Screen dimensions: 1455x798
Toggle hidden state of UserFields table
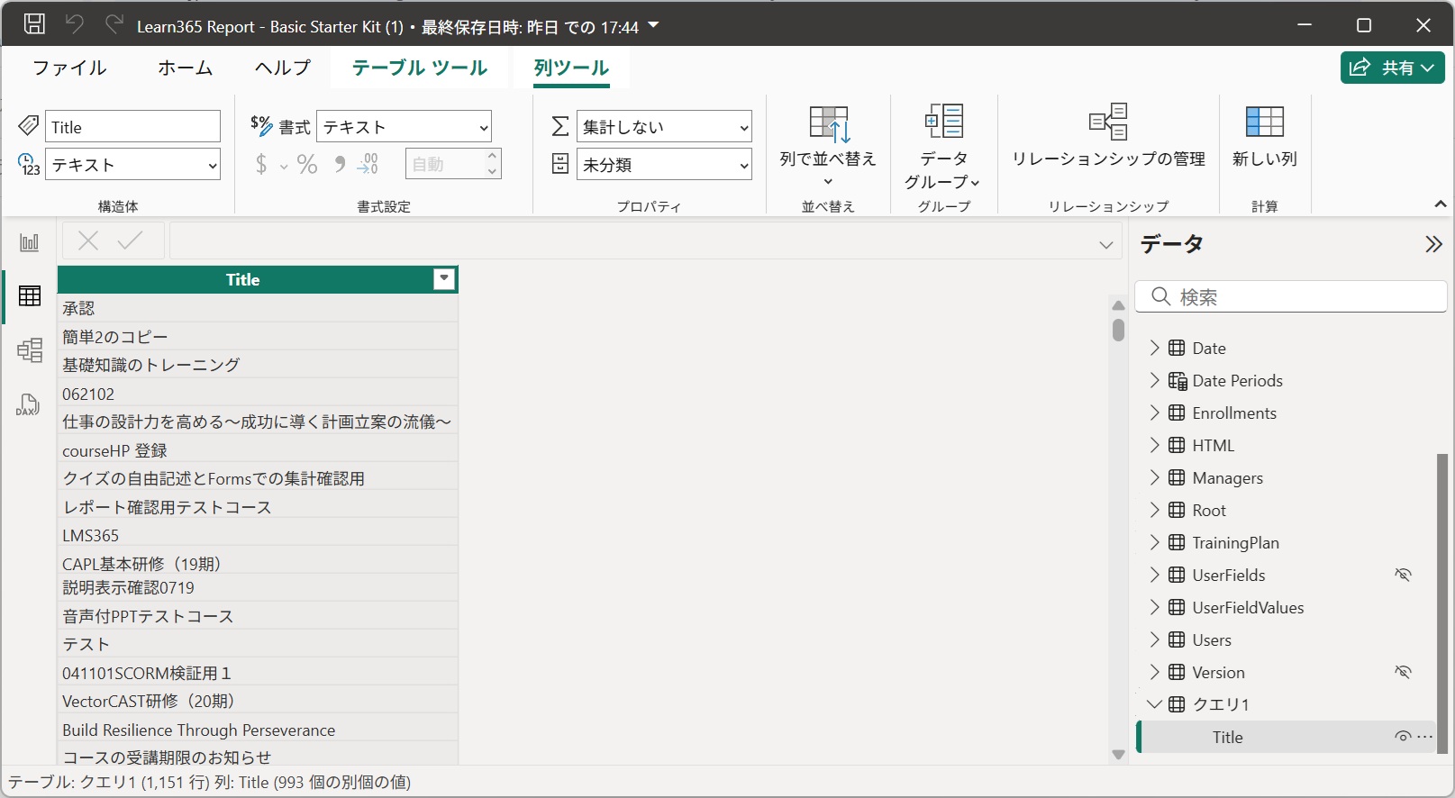click(x=1403, y=575)
